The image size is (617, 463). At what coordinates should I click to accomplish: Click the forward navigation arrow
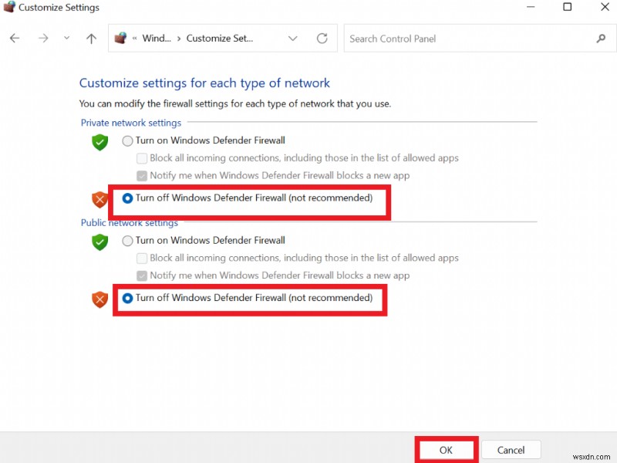coord(42,39)
